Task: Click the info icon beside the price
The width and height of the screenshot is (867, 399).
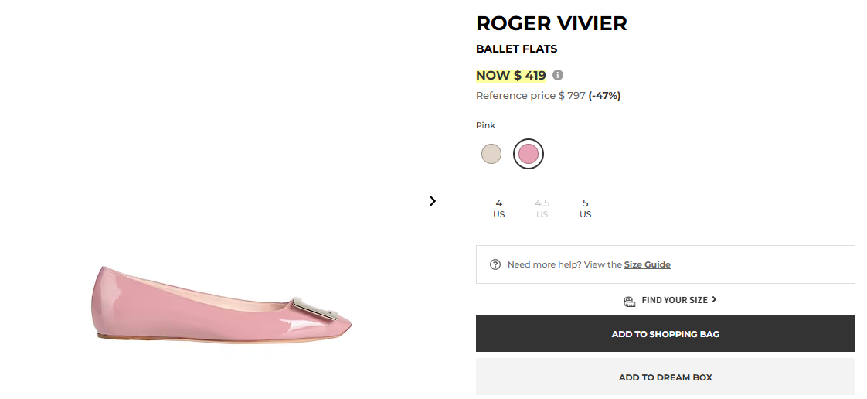Action: click(558, 75)
